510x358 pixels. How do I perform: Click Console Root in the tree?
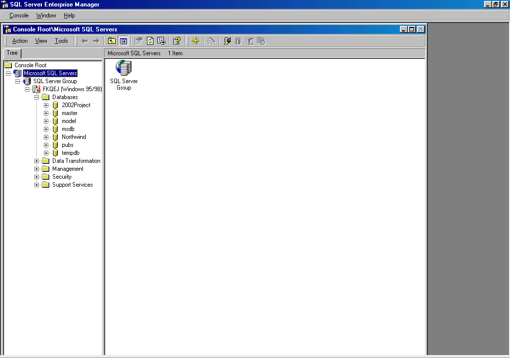pos(30,65)
